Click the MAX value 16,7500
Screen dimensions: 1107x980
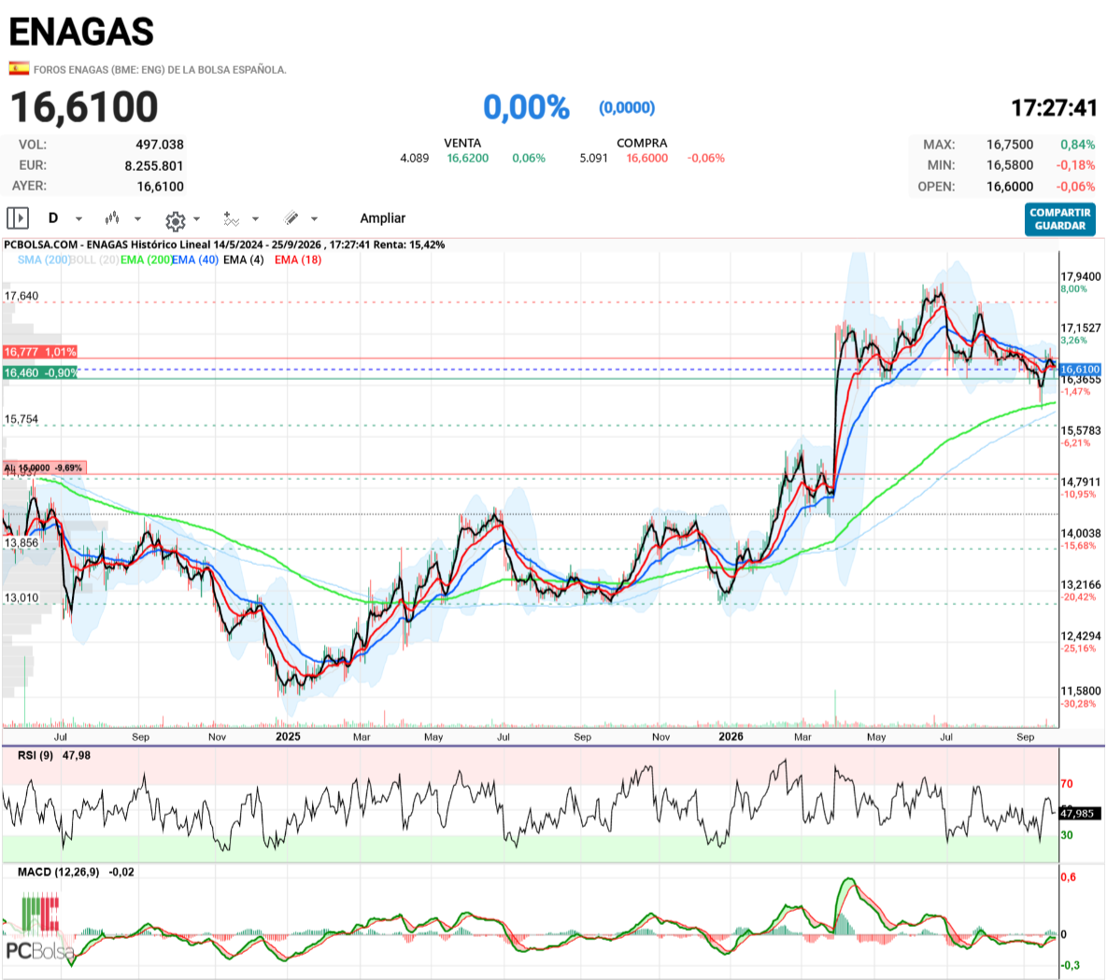pos(1010,145)
